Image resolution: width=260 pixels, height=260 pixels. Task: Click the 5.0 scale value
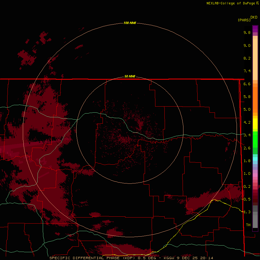click(x=247, y=109)
